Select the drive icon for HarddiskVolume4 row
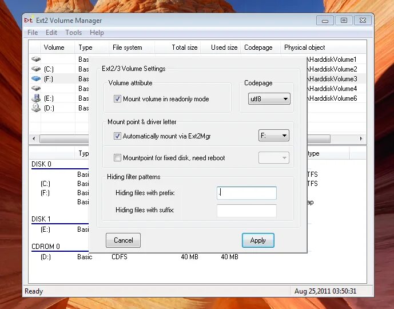Image resolution: width=394 pixels, height=309 pixels. coord(36,88)
